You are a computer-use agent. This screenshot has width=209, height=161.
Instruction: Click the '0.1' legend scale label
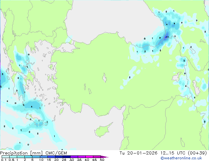(x=4, y=160)
